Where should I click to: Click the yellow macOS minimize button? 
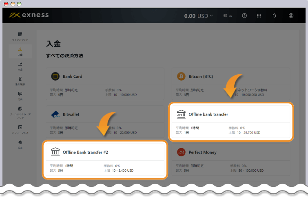click(13, 4)
